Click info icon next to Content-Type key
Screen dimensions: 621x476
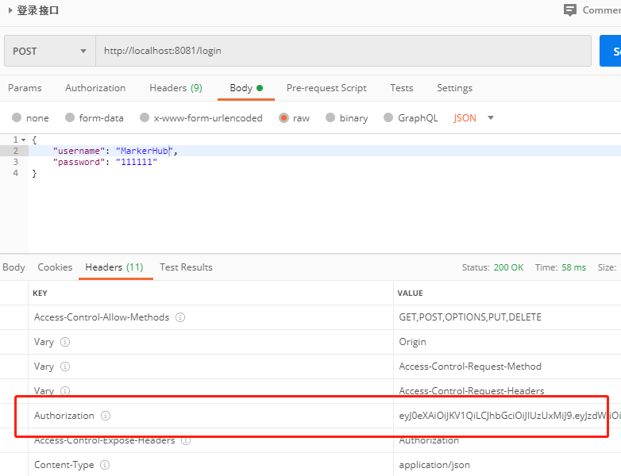[x=105, y=465]
